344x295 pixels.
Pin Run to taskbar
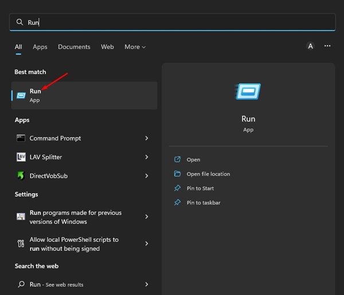204,203
